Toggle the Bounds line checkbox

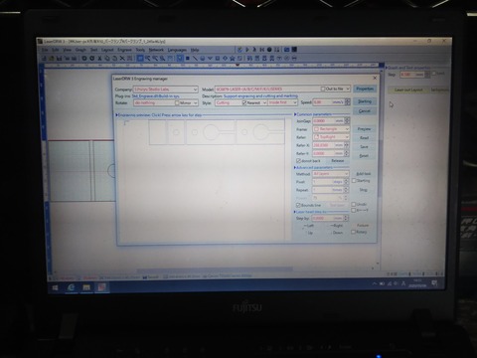point(298,205)
